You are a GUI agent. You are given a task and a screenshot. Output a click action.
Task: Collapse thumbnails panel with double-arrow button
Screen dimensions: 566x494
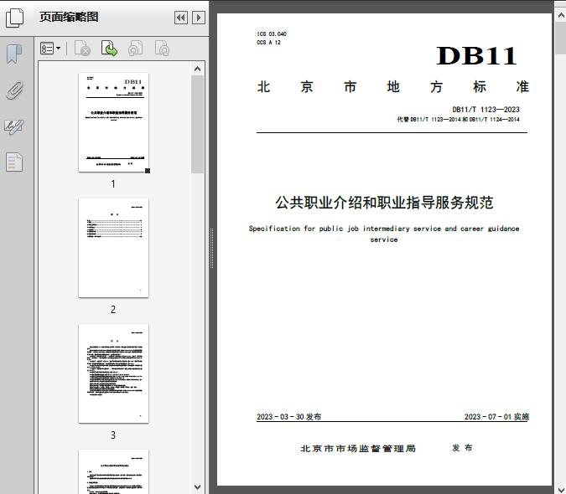pos(181,18)
